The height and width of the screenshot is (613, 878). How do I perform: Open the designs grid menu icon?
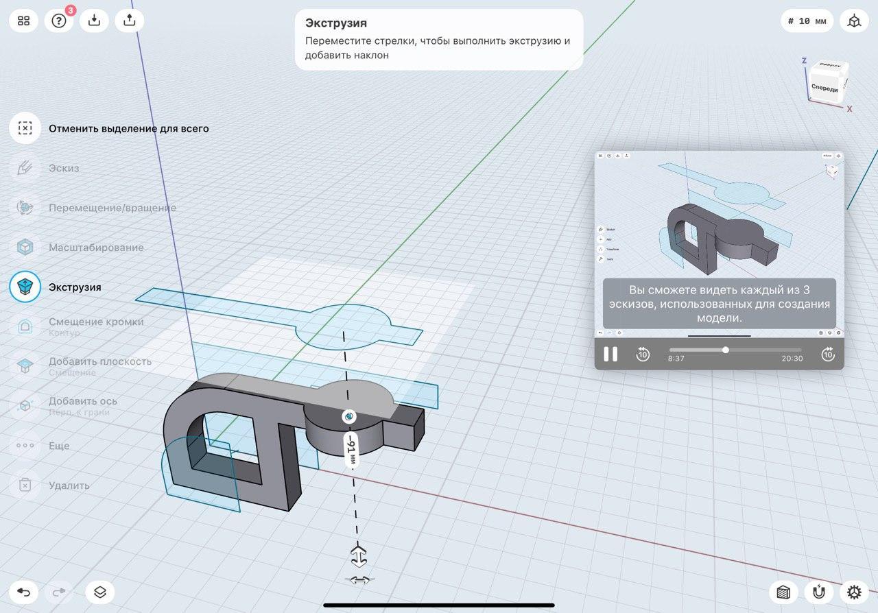pos(23,21)
